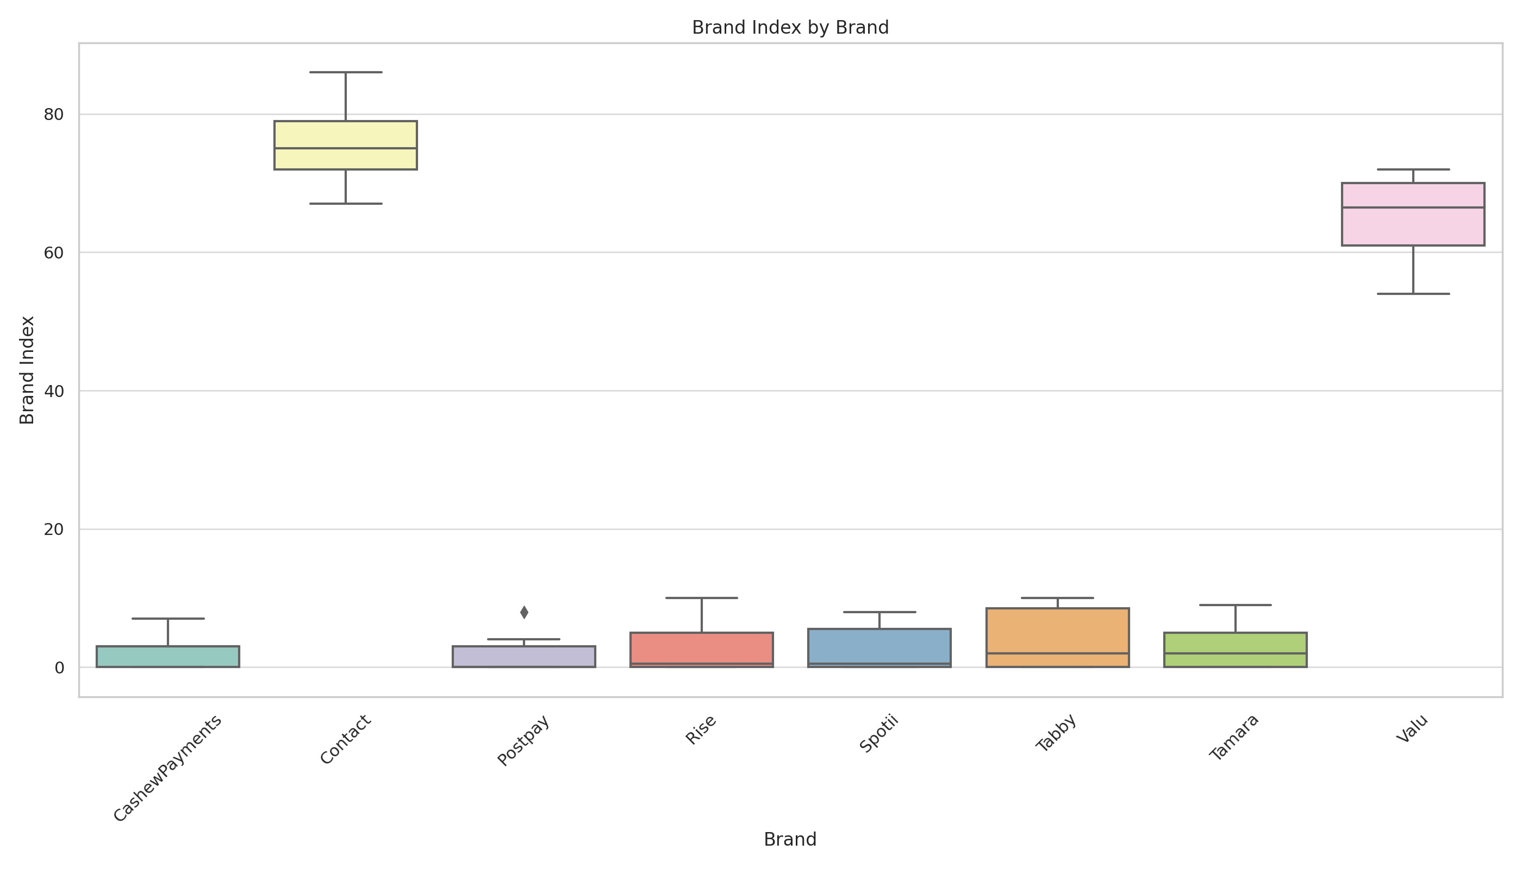1522x869 pixels.
Task: Click the Contact x-axis tick label
Action: [345, 739]
